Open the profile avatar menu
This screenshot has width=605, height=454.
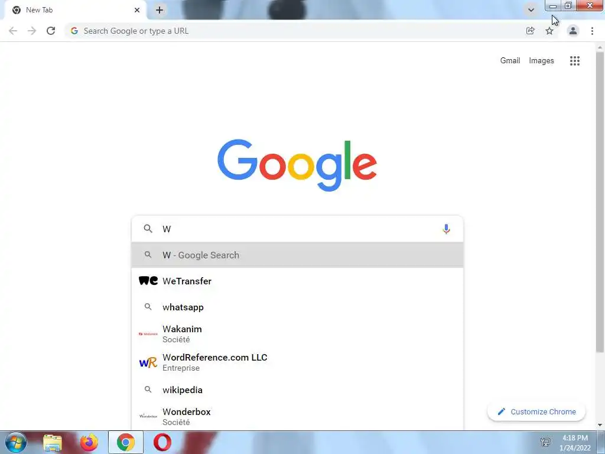point(573,31)
